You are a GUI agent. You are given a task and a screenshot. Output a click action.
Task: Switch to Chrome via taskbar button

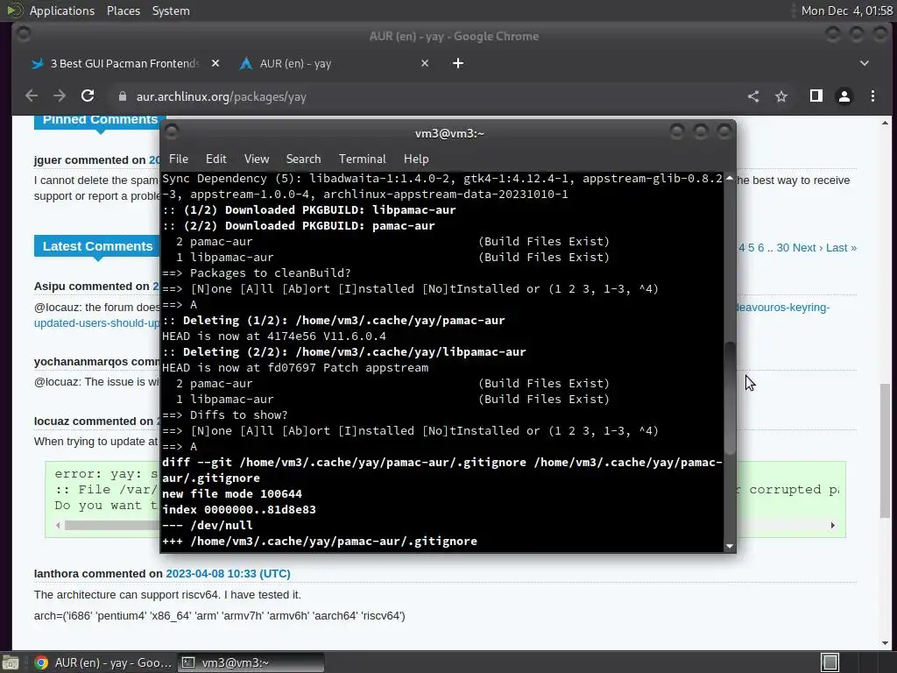(x=103, y=662)
